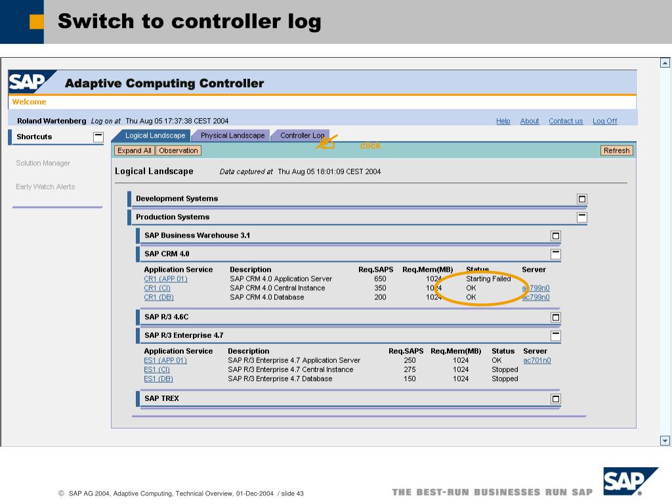This screenshot has width=672, height=504.
Task: Open server ac701n0 link
Action: coord(537,360)
